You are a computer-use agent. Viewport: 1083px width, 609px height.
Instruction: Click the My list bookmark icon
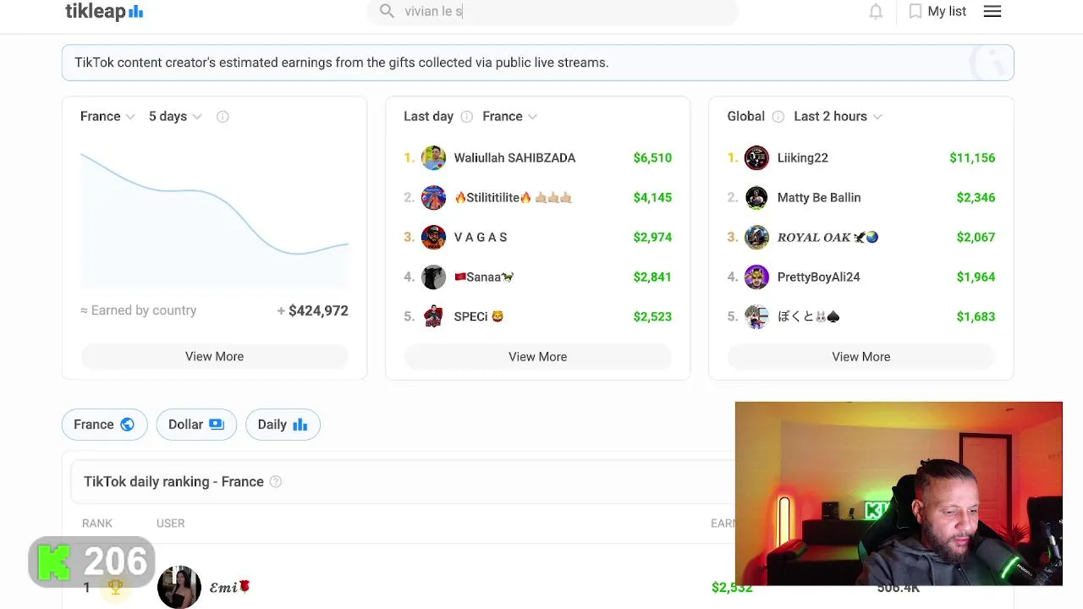(915, 11)
